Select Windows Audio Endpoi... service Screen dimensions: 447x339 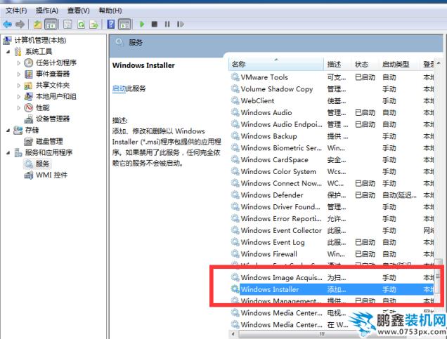point(332,124)
